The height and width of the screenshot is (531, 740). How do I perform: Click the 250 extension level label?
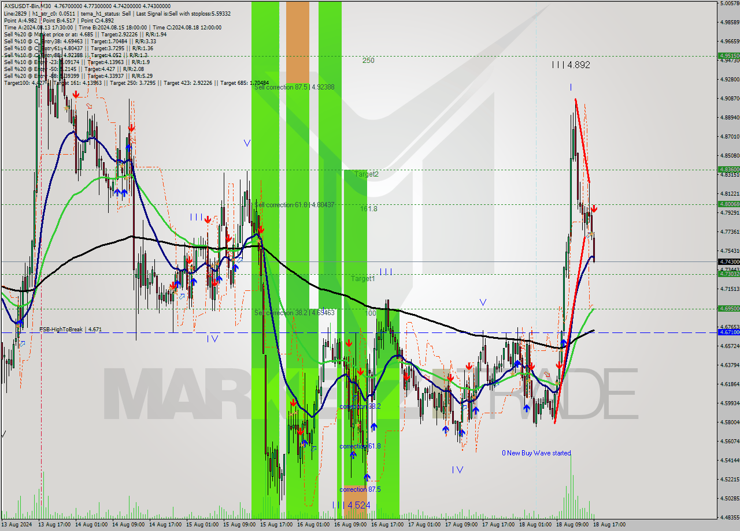[368, 60]
